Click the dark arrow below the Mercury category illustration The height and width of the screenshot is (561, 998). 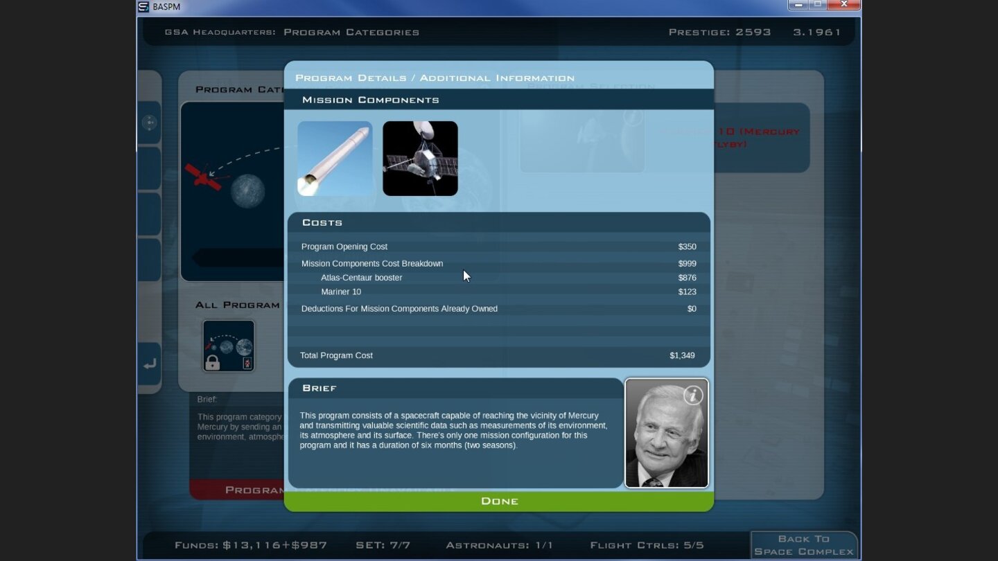[x=222, y=257]
